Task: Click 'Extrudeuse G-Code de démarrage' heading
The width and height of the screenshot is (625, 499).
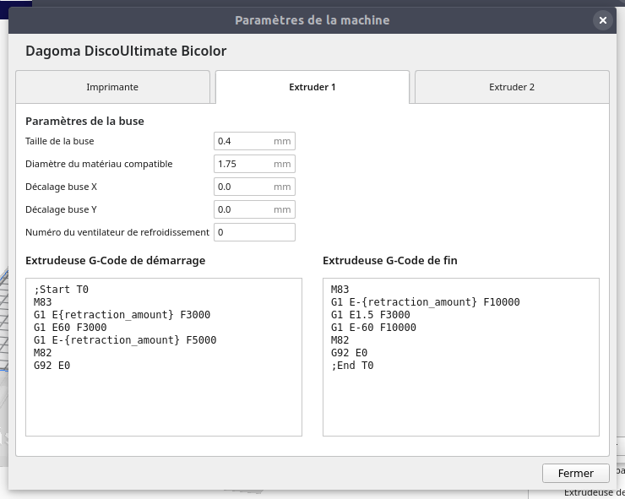Action: (x=115, y=261)
